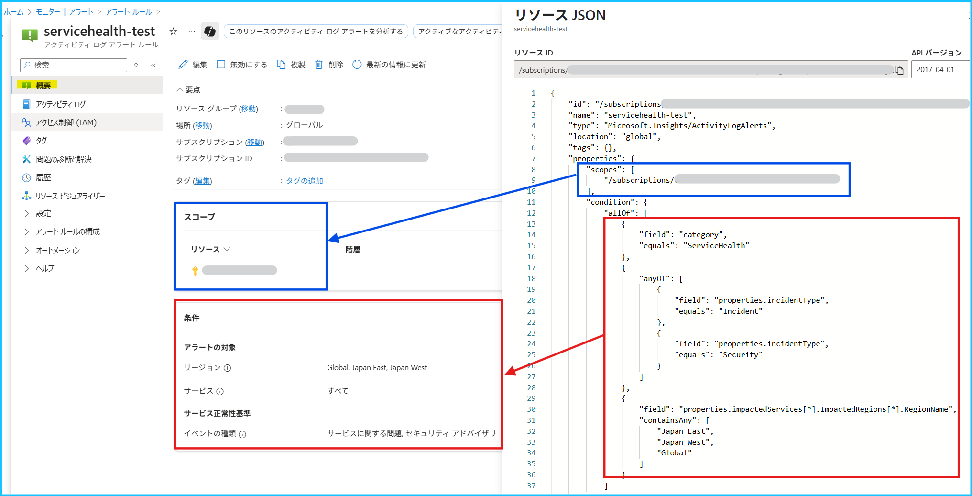The image size is (972, 496).
Task: Click JSON text "equals": "Security"
Action: click(x=719, y=355)
